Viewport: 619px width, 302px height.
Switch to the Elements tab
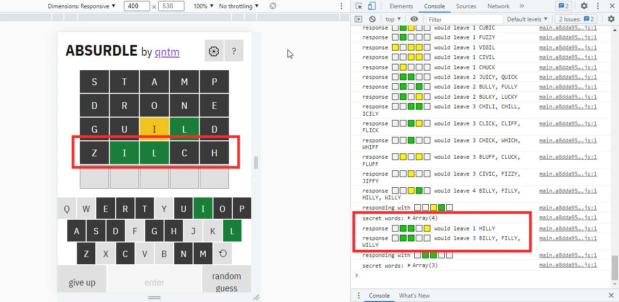tap(401, 6)
